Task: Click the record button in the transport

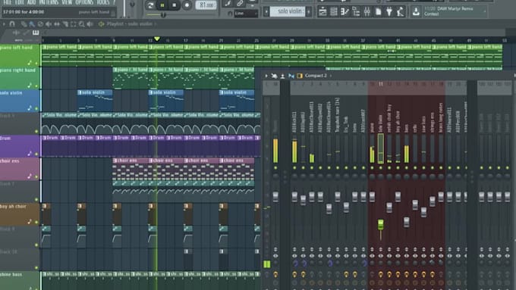Action: click(187, 5)
